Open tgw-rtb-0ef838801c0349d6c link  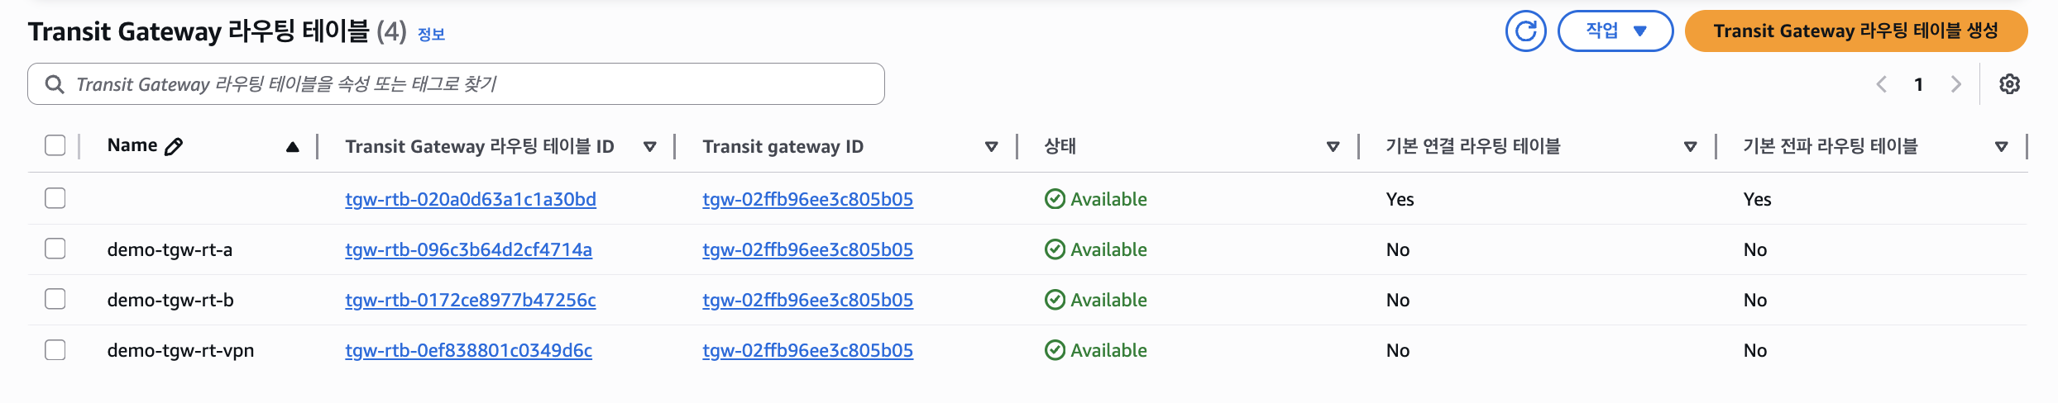tap(468, 350)
